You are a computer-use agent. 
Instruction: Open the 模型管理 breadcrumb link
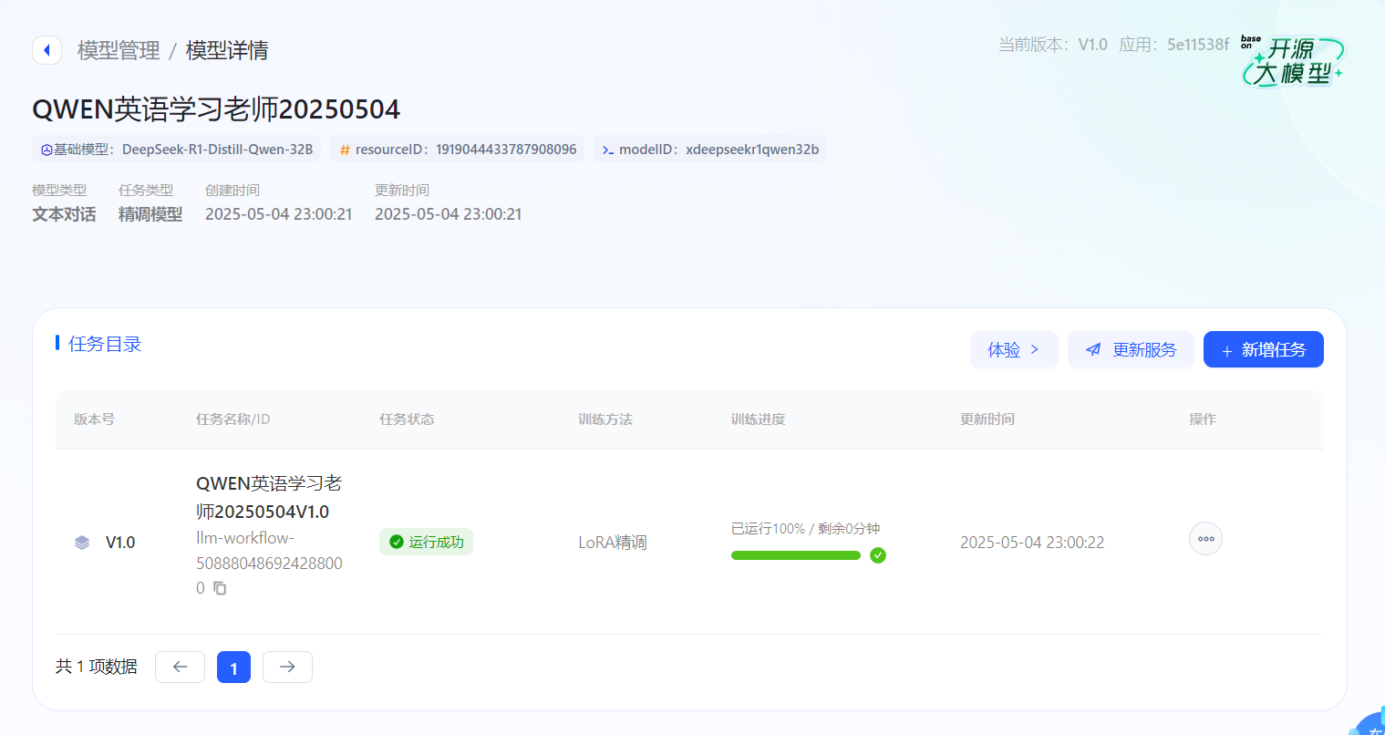(119, 50)
